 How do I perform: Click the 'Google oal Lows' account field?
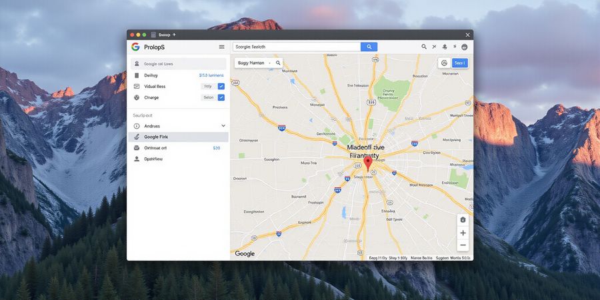178,64
